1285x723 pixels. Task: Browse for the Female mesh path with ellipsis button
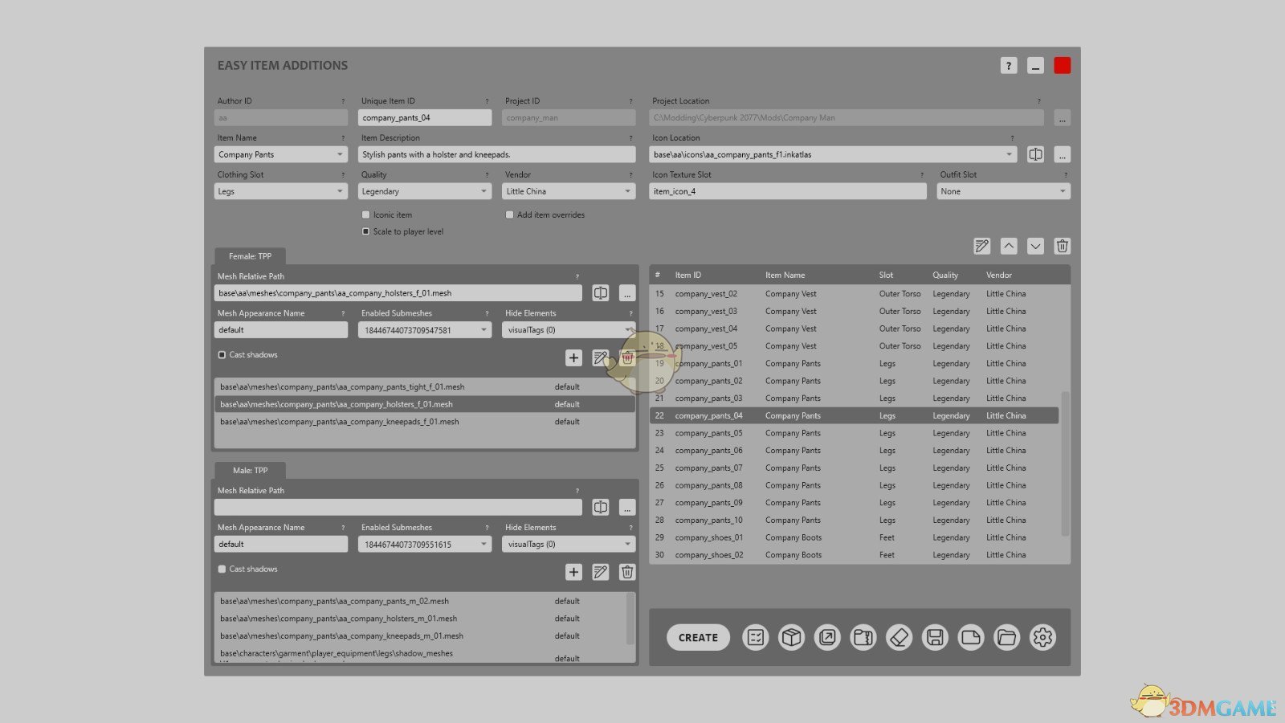[627, 293]
